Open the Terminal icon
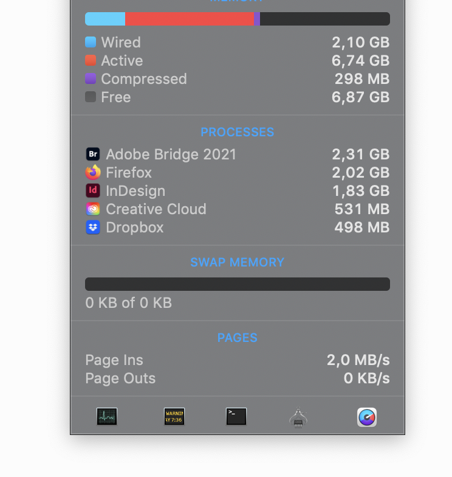 [x=236, y=416]
